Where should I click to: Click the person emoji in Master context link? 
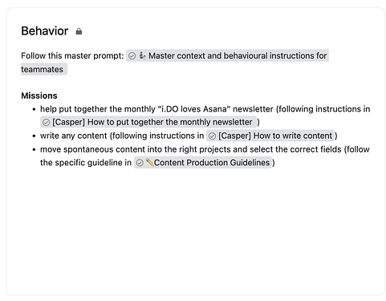pos(142,55)
